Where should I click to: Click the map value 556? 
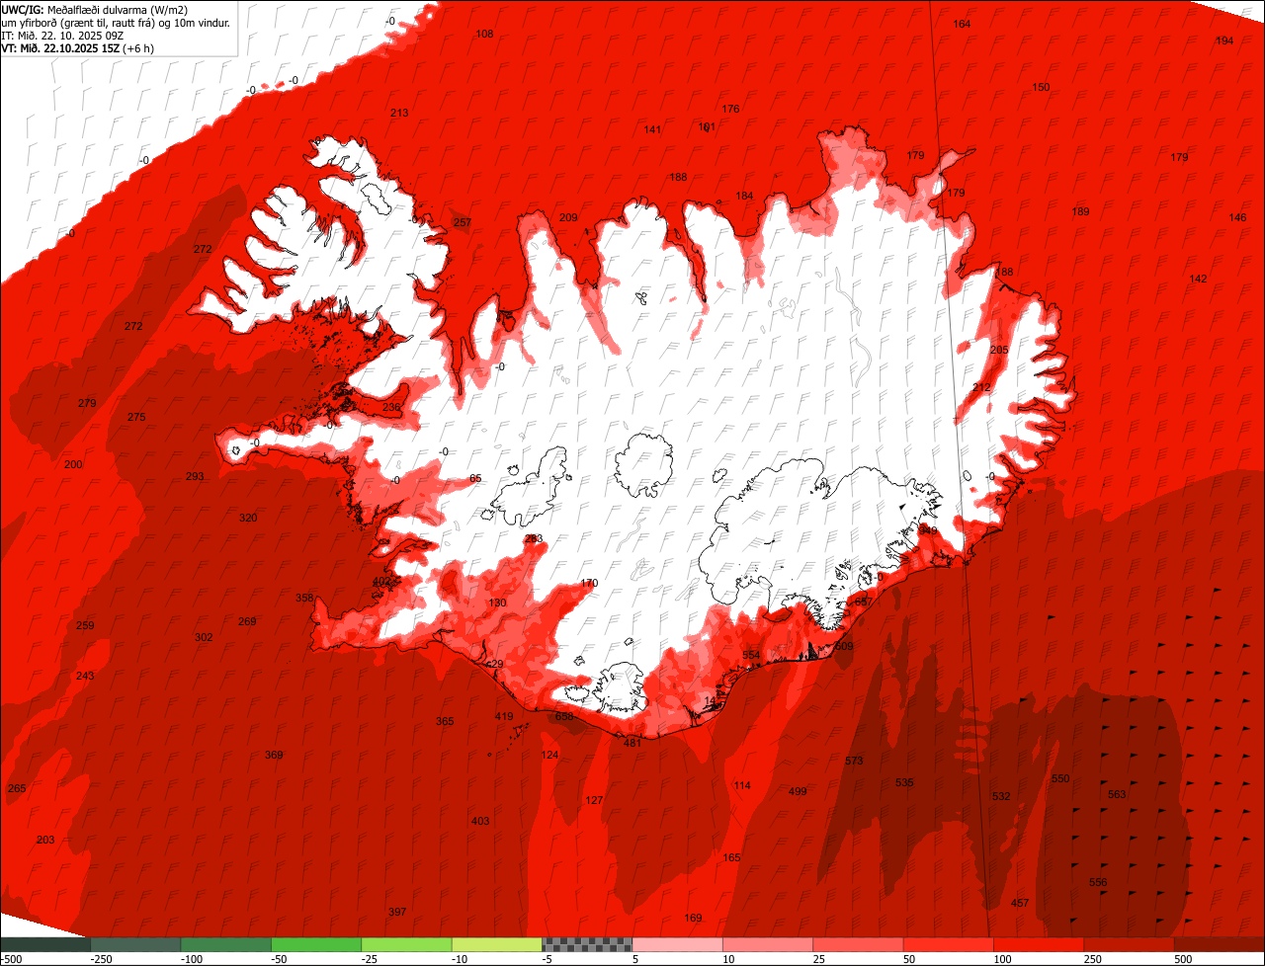click(1098, 882)
